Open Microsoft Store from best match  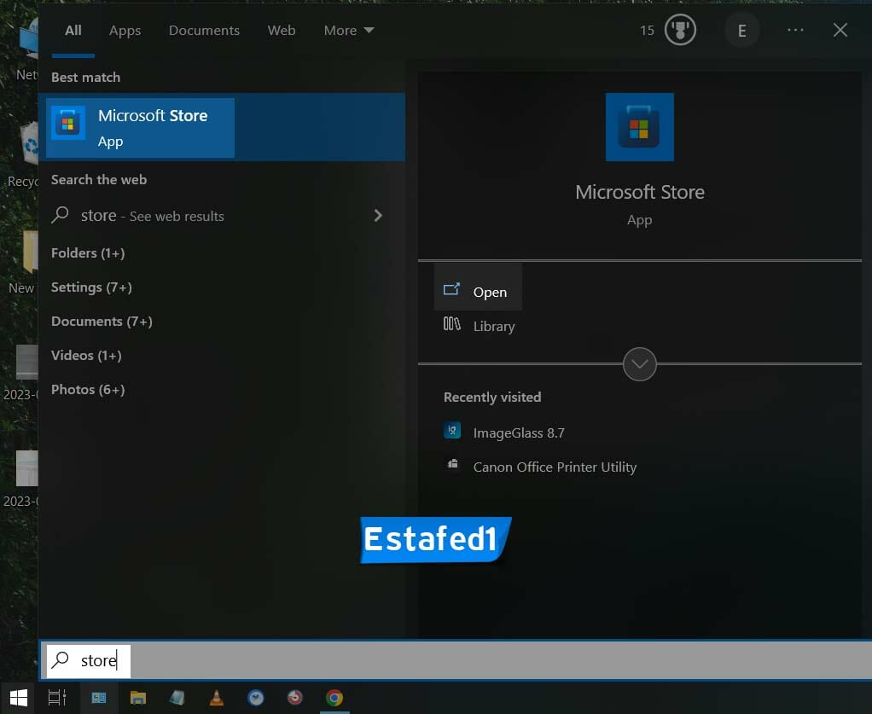141,127
